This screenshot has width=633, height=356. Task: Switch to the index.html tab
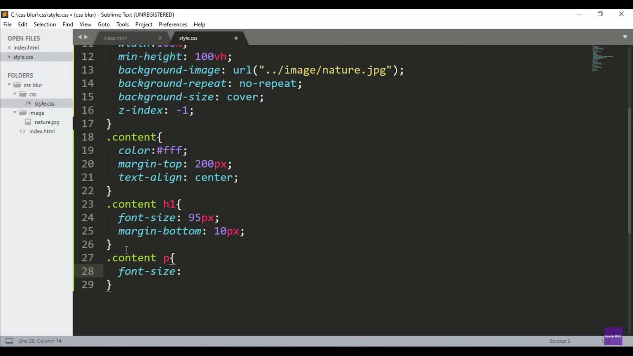(115, 38)
